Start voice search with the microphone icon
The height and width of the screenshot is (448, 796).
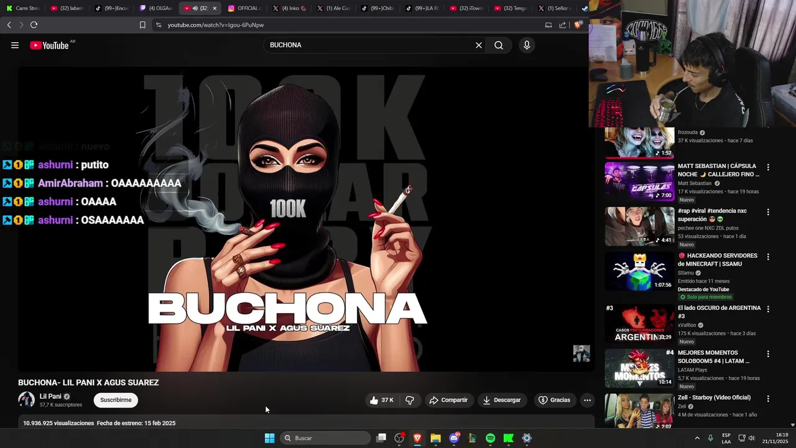[527, 45]
